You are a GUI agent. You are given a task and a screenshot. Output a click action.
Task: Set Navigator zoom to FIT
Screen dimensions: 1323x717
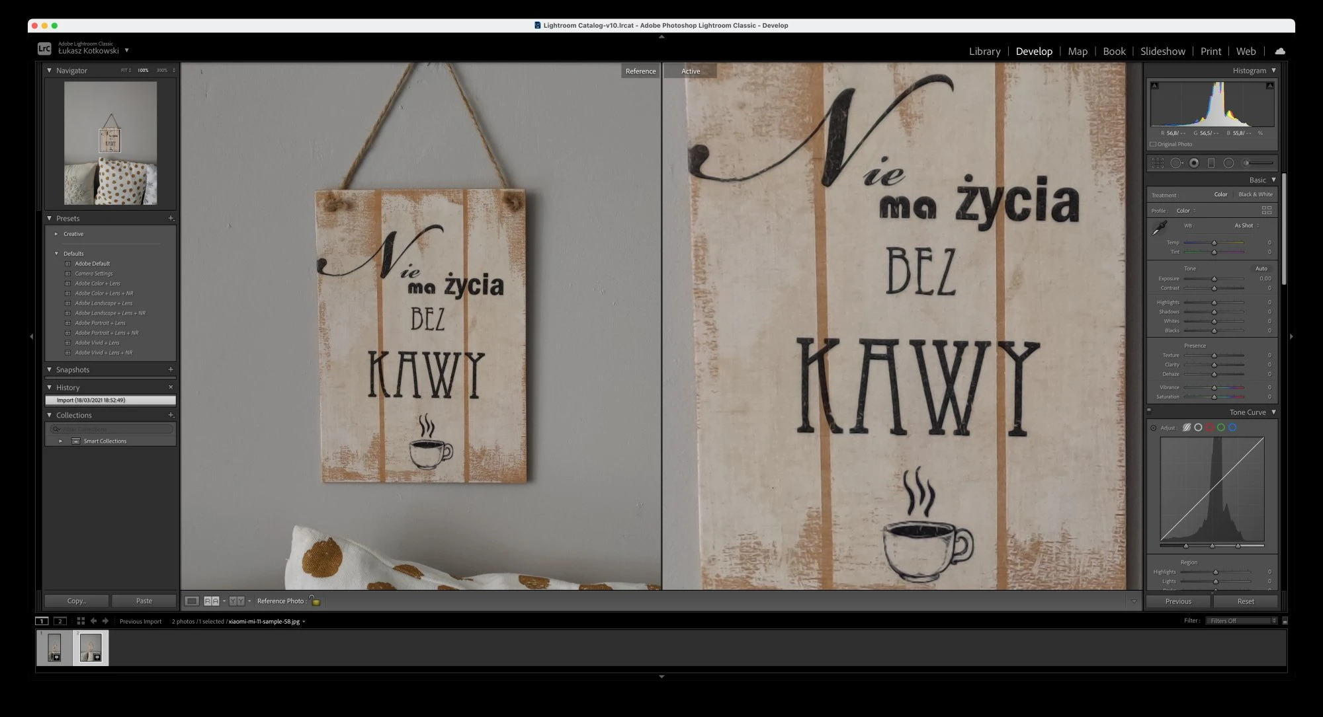point(124,70)
